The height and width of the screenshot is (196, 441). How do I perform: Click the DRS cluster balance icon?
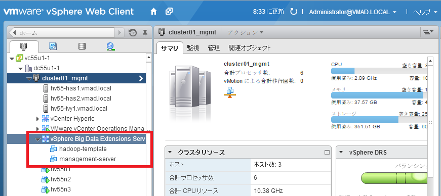point(230,92)
